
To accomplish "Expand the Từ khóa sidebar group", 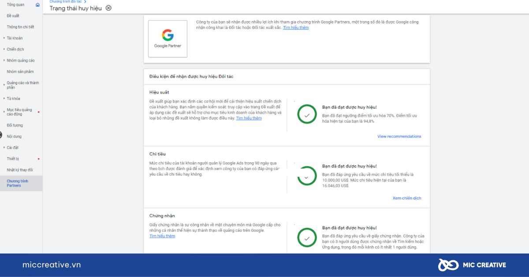I will (x=4, y=98).
